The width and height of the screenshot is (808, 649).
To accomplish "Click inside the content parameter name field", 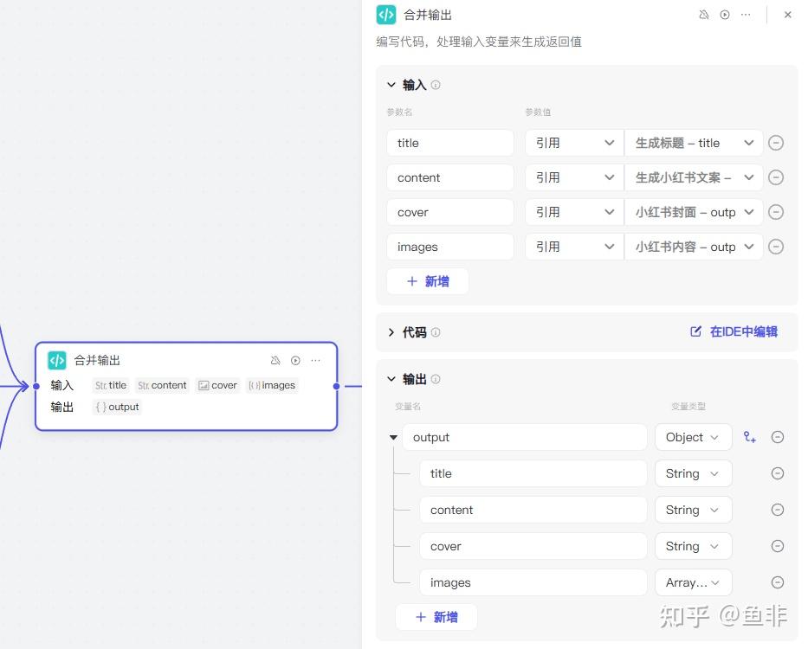I will (x=450, y=177).
